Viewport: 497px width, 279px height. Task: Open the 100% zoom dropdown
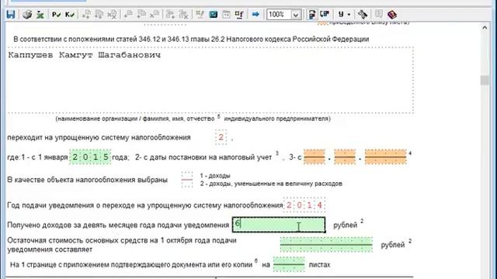pos(295,15)
